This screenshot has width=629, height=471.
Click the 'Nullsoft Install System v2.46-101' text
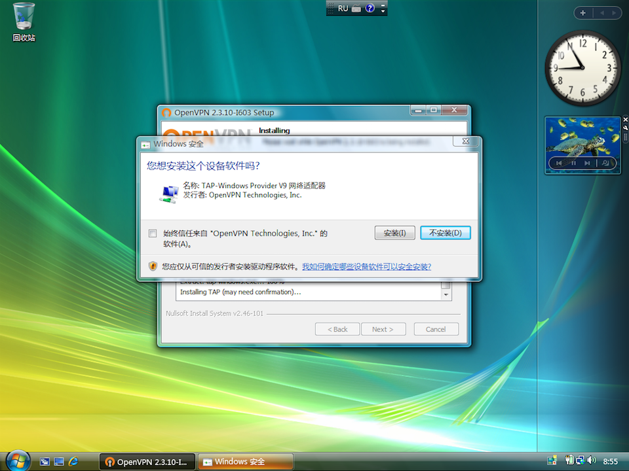tap(215, 313)
